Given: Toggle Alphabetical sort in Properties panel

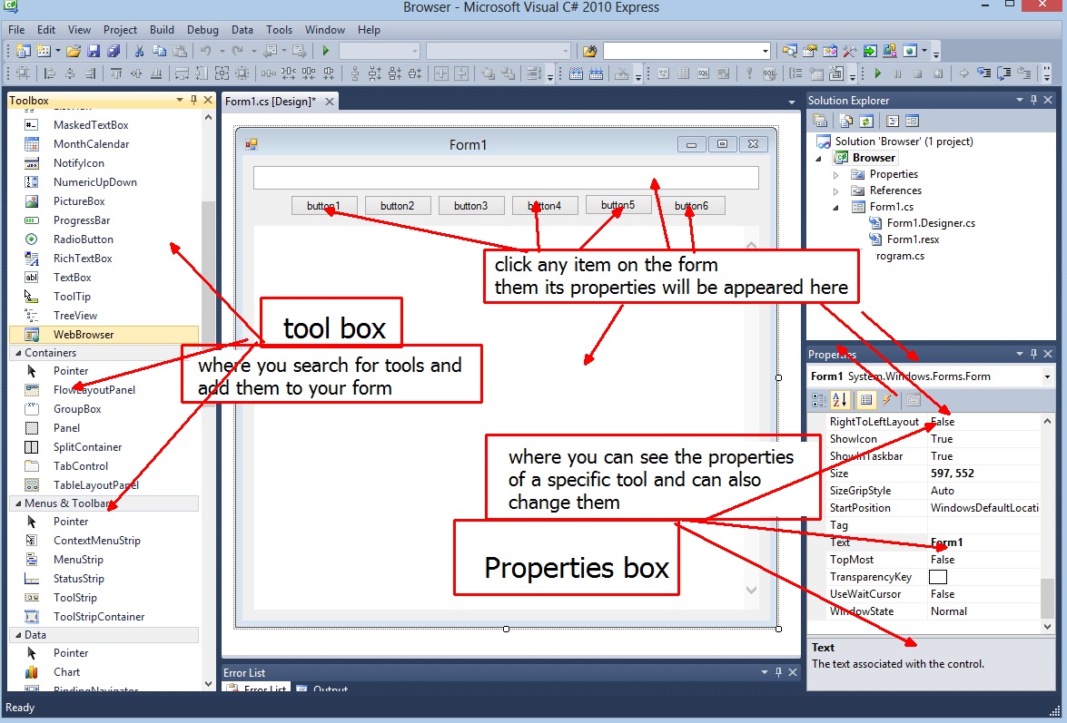Looking at the screenshot, I should tap(840, 400).
